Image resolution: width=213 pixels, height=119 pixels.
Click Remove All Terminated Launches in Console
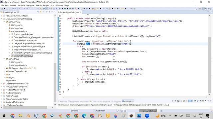point(178,101)
